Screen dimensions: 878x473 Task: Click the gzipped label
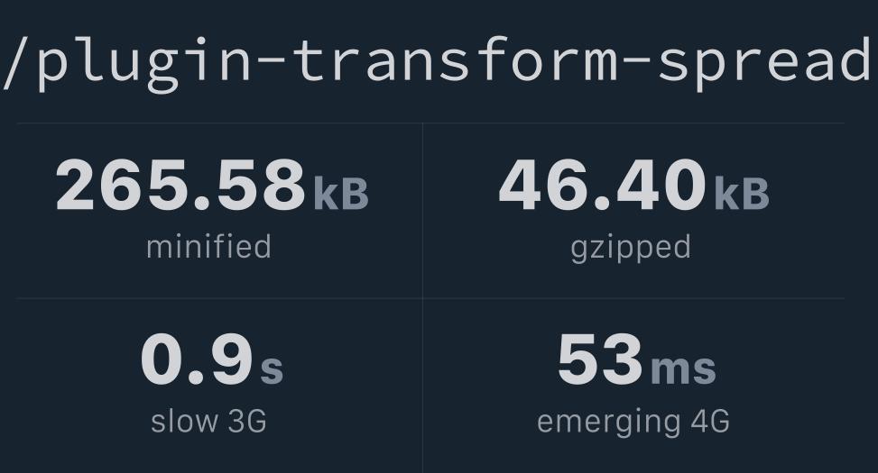tap(631, 249)
